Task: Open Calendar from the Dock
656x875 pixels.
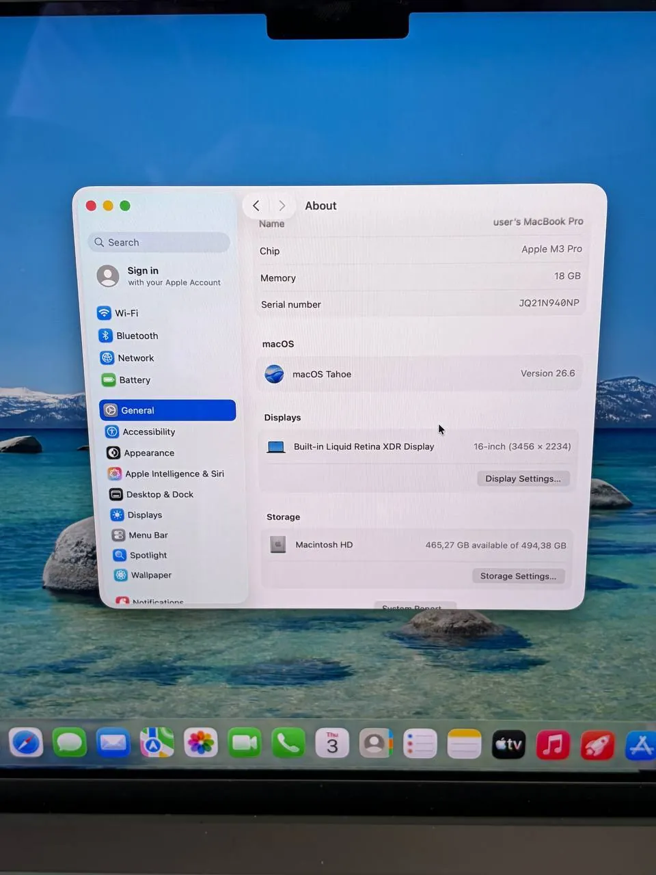Action: tap(332, 744)
